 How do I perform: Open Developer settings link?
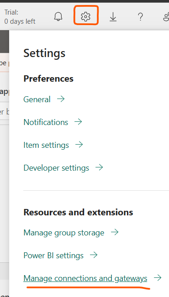[x=56, y=168]
